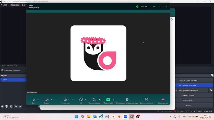The width and height of the screenshot is (214, 120).
Task: Open Yandex browser from taskbar
Action: [x=113, y=117]
